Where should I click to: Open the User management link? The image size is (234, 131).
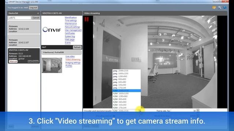[73, 30]
